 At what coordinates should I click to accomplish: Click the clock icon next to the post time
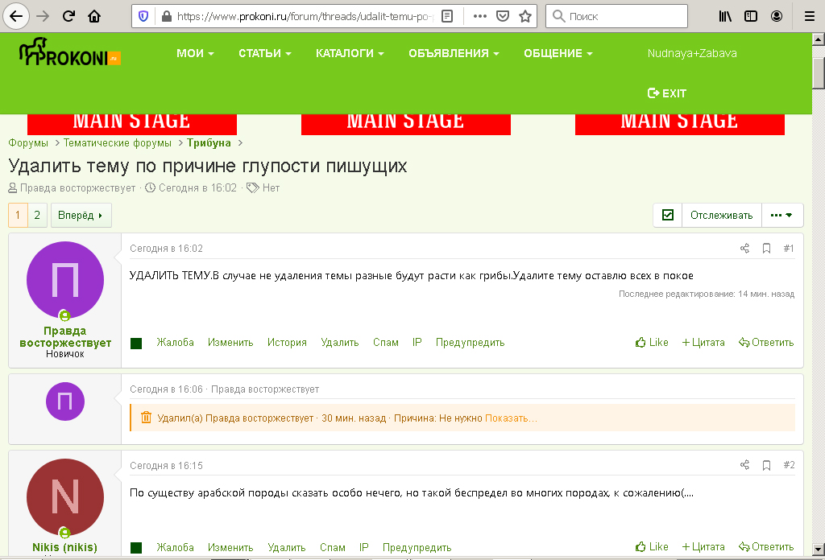coord(149,187)
